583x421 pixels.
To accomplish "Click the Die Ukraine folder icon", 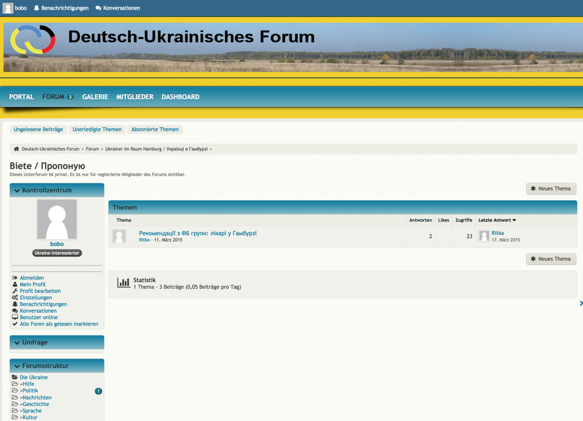I will coord(15,377).
